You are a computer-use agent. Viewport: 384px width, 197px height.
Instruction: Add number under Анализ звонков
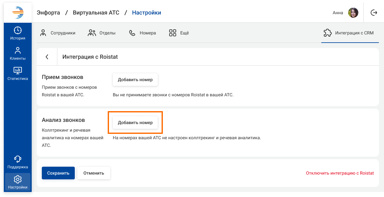click(135, 122)
